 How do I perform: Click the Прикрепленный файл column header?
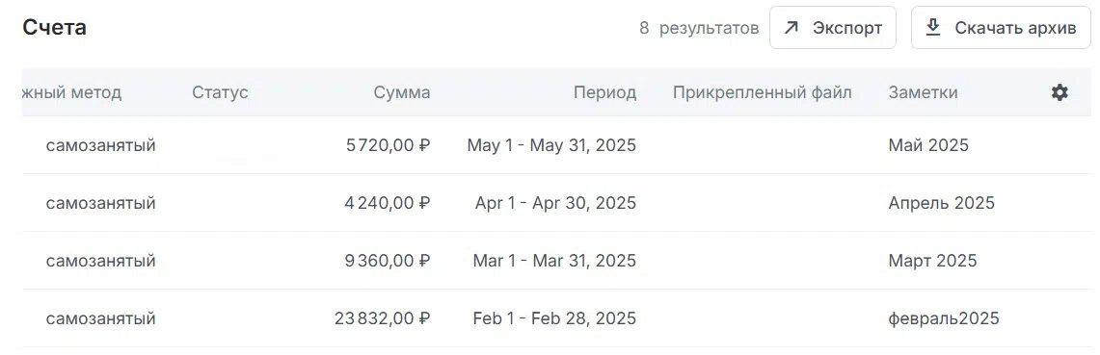tap(763, 92)
